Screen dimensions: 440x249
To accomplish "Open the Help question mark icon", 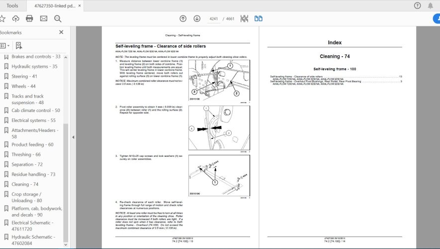I will point(417,5).
